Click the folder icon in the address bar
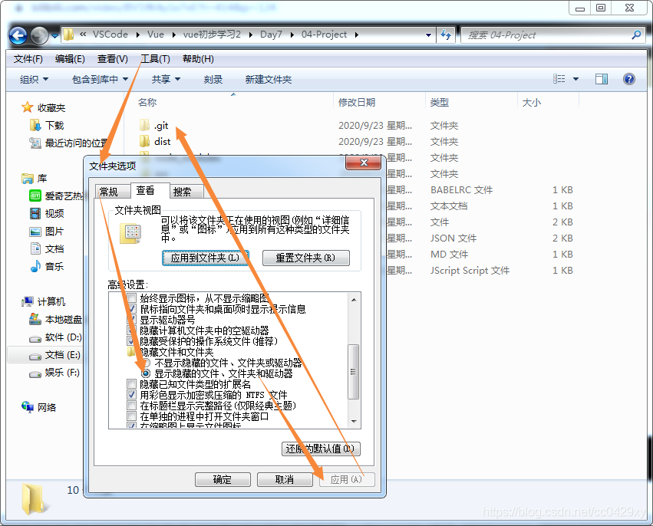The image size is (653, 526). click(68, 35)
